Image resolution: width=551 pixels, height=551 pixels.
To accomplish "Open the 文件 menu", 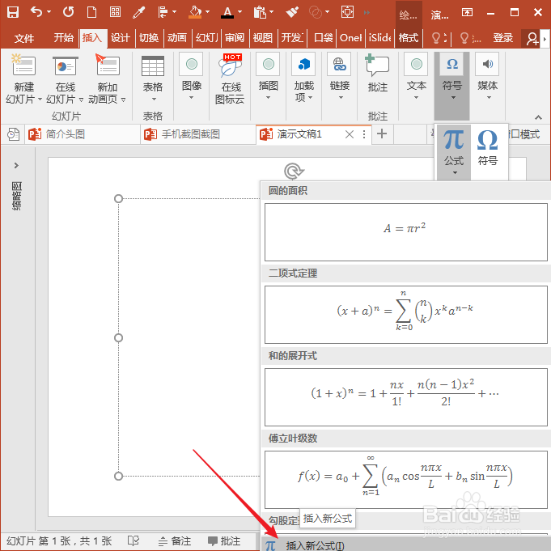I will coord(24,38).
